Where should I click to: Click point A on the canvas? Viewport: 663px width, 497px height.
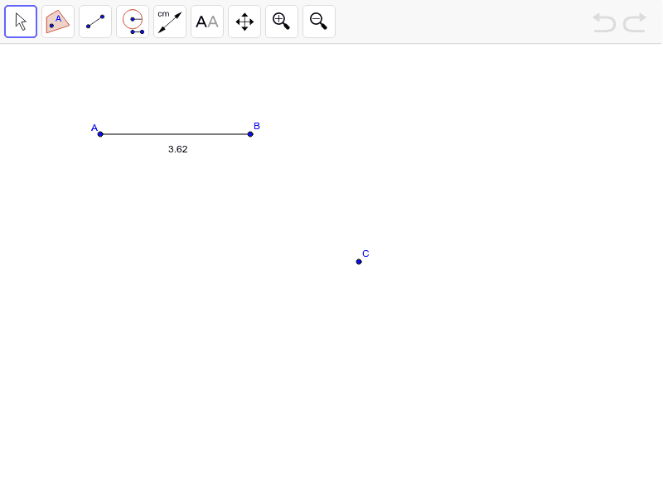click(100, 134)
